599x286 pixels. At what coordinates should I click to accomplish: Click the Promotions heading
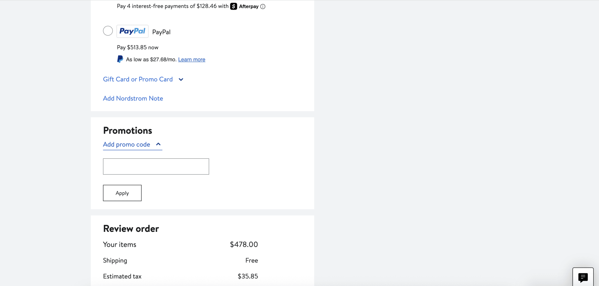coord(127,130)
